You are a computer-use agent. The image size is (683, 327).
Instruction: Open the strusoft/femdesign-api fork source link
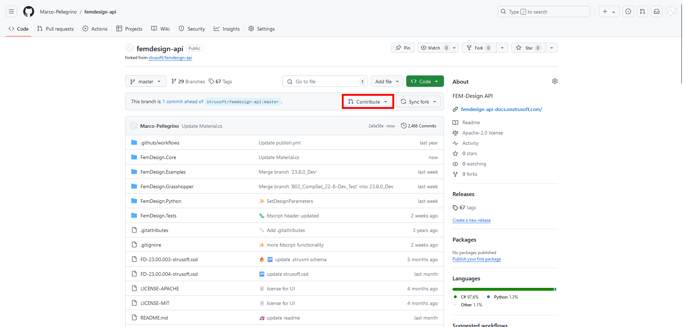click(170, 58)
